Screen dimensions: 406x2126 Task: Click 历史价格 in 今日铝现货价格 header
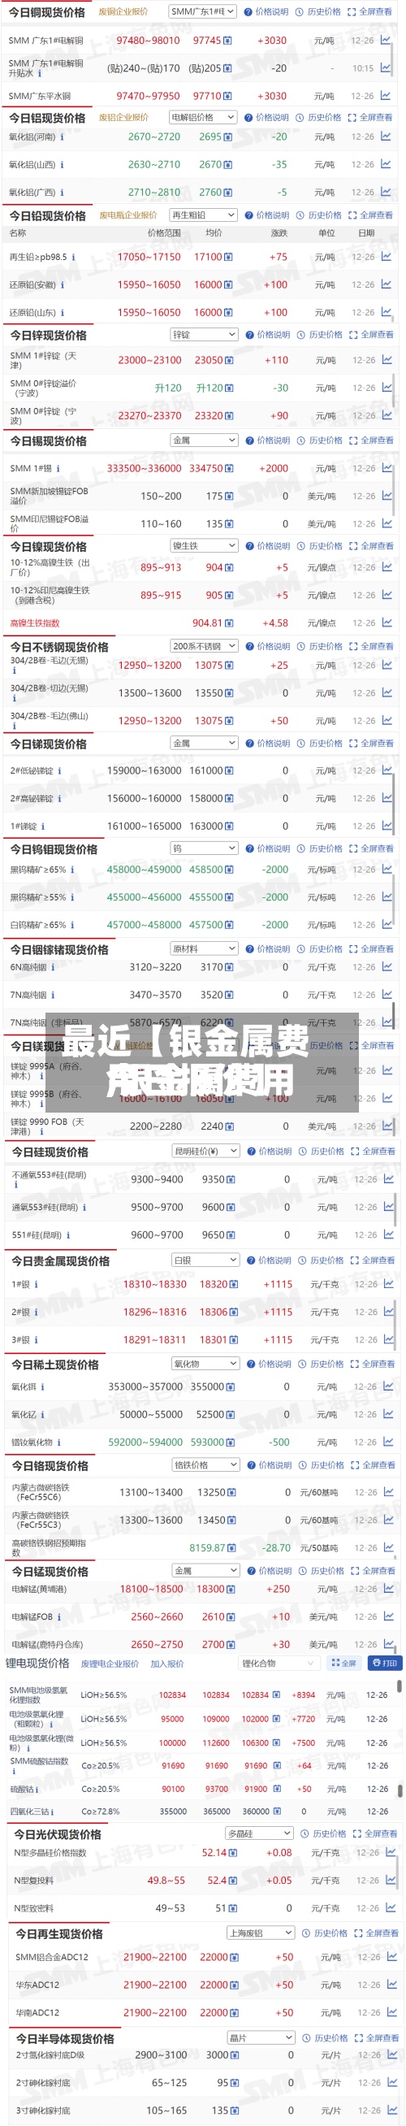(318, 118)
